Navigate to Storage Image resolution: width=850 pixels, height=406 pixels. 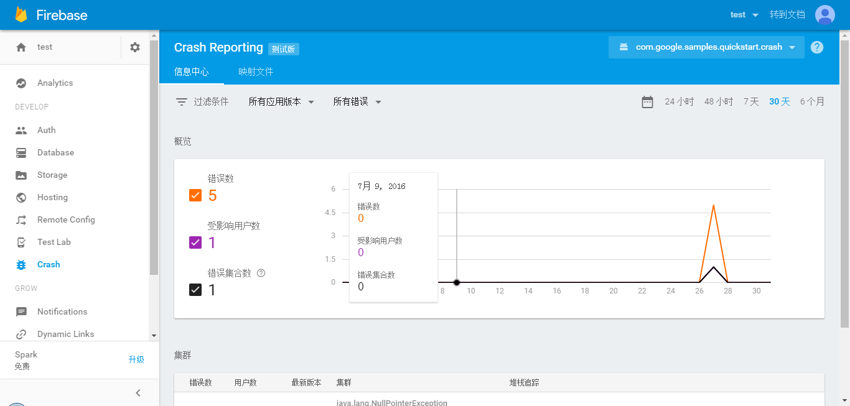pyautogui.click(x=52, y=175)
